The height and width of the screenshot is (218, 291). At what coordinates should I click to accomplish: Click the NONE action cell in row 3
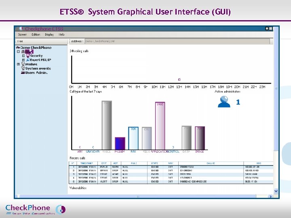(x=115, y=174)
